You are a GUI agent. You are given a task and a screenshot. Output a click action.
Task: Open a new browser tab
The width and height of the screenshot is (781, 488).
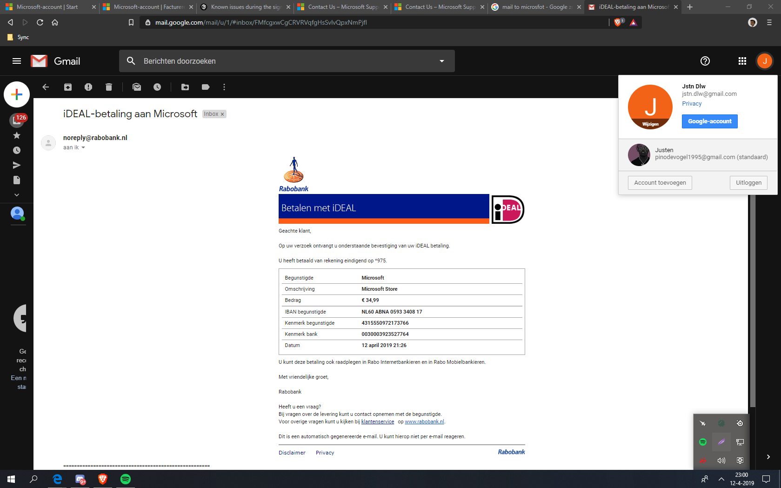pos(690,7)
